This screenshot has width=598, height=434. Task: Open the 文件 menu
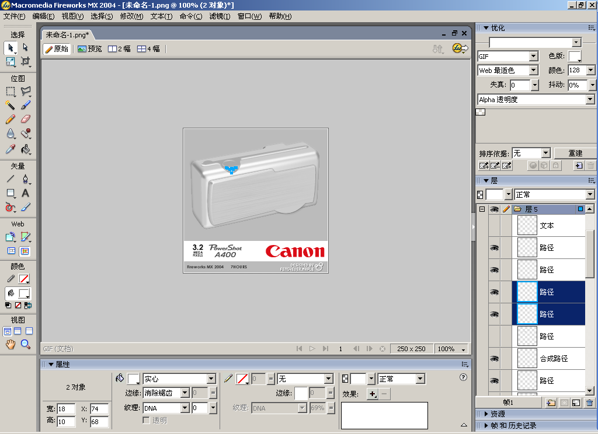point(15,16)
